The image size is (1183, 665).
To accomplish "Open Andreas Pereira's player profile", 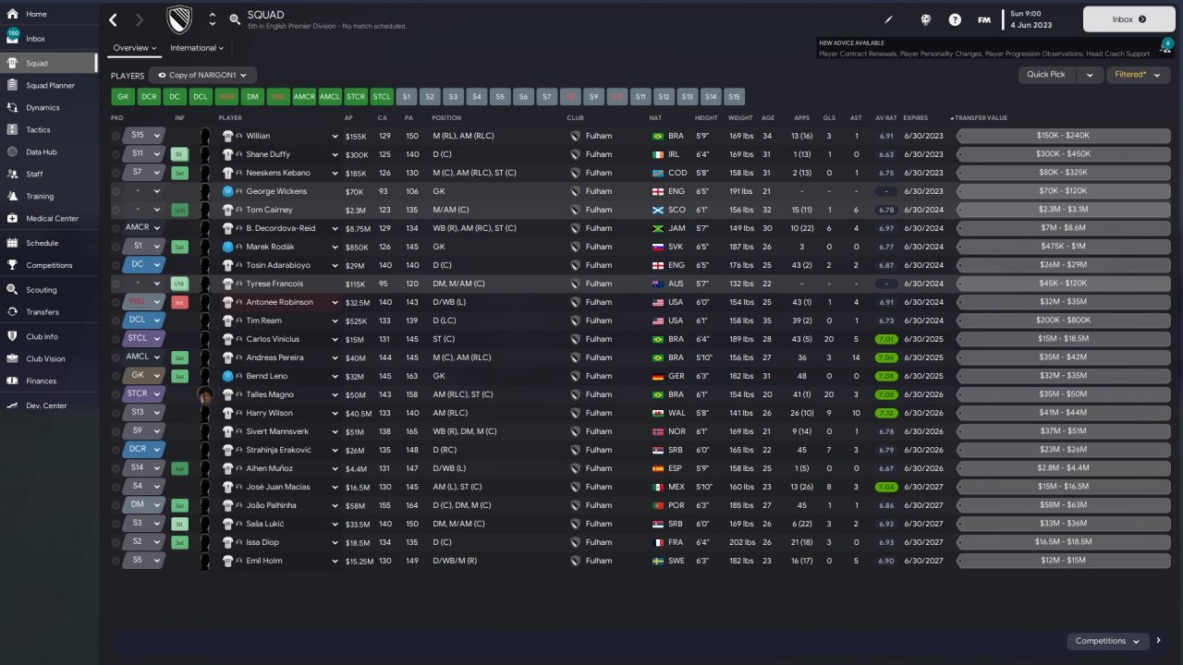I will click(x=273, y=357).
